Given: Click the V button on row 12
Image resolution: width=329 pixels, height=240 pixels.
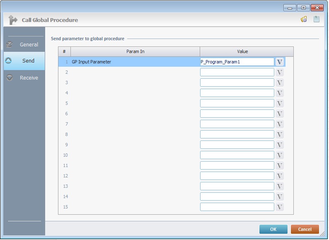Looking at the screenshot, I should pyautogui.click(x=280, y=176).
